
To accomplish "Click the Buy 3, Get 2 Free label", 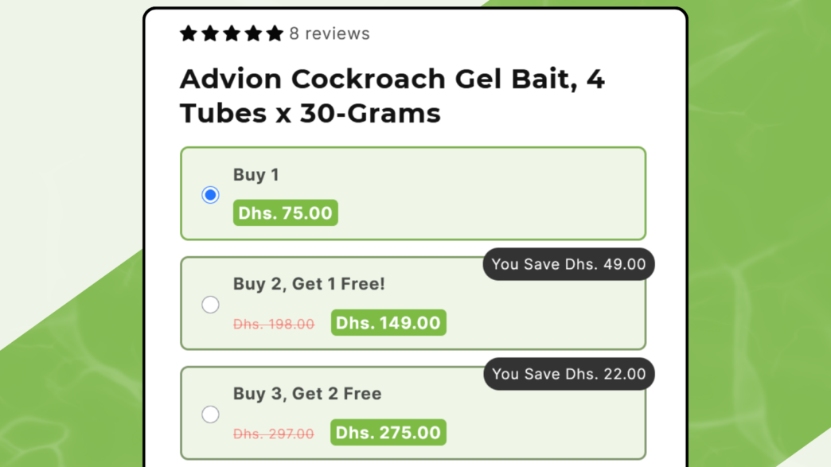I will [307, 393].
